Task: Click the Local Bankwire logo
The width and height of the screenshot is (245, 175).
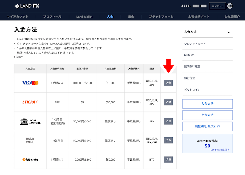Action: [x=30, y=121]
